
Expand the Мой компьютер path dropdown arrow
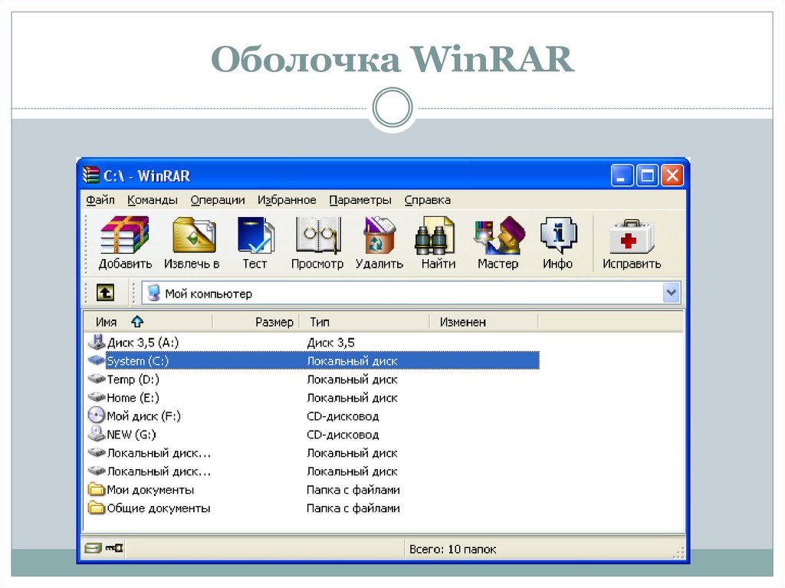pyautogui.click(x=671, y=293)
